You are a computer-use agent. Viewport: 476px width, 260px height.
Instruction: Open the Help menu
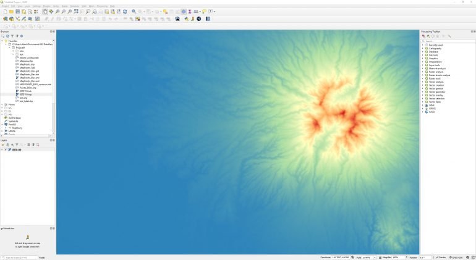(113, 6)
